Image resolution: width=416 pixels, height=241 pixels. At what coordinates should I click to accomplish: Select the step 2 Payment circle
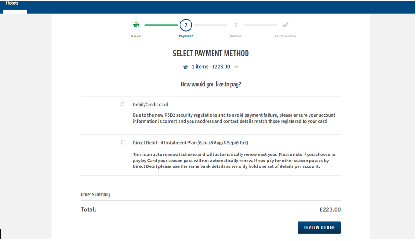[186, 25]
